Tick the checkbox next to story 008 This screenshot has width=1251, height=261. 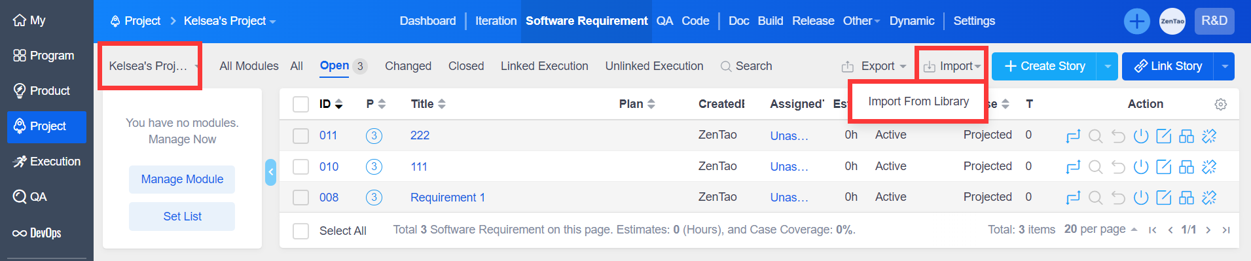click(301, 198)
